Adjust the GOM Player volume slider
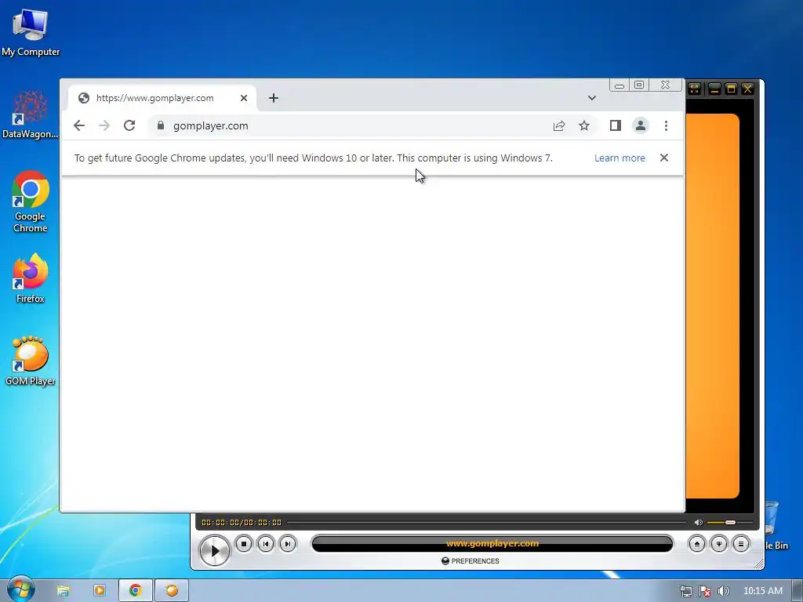Viewport: 803px width, 602px height. pyautogui.click(x=730, y=523)
